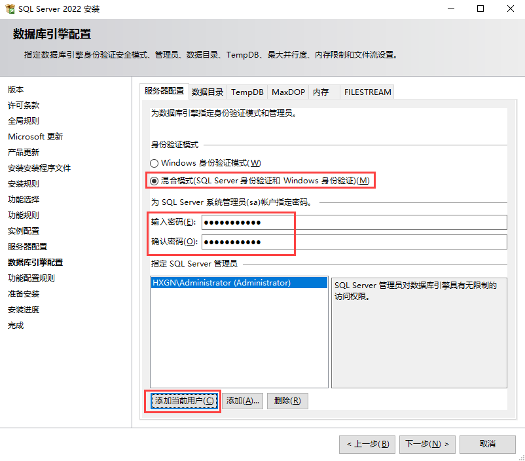The height and width of the screenshot is (461, 525).
Task: Switch to the 数据目录 tab
Action: tap(208, 92)
